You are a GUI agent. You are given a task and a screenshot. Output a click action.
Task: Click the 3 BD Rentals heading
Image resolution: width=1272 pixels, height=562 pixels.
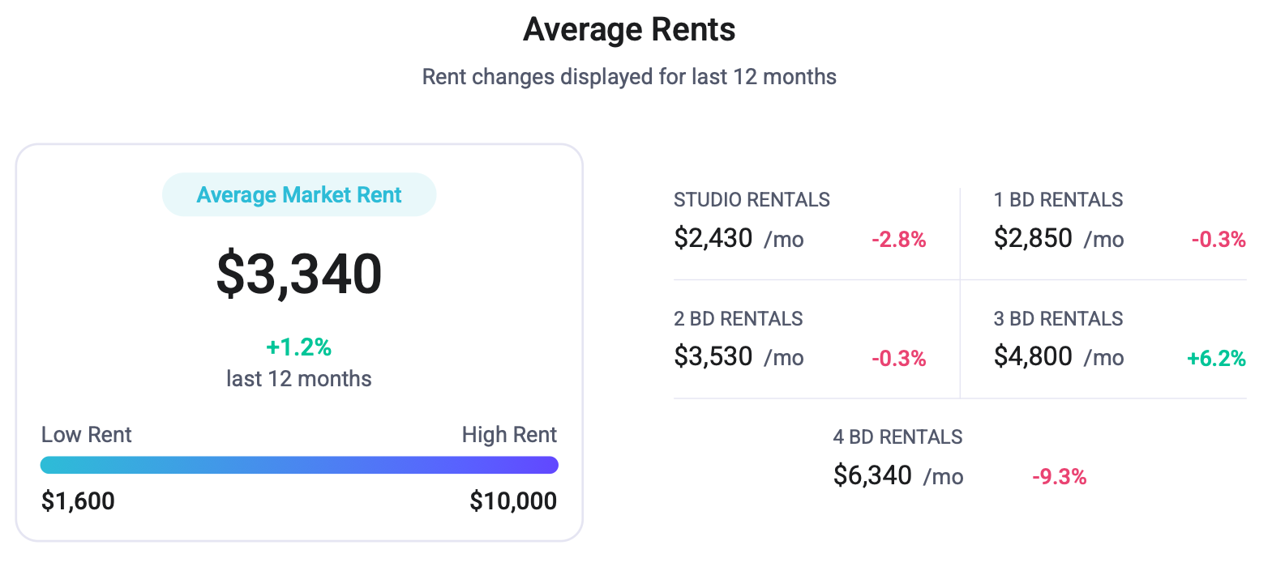pyautogui.click(x=1058, y=319)
